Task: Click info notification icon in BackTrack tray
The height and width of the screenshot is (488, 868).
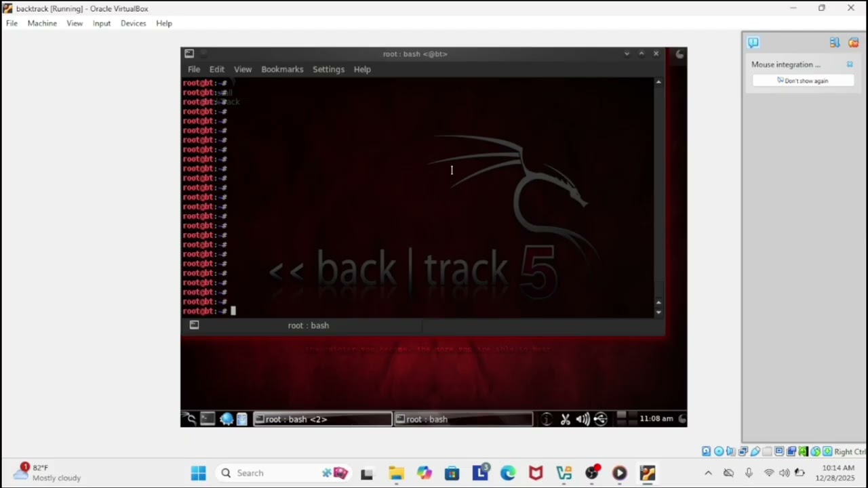Action: click(x=547, y=419)
